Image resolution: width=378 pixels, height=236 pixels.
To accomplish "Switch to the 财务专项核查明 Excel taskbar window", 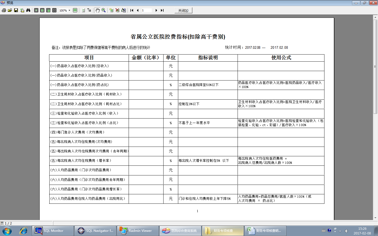I will [265, 231].
